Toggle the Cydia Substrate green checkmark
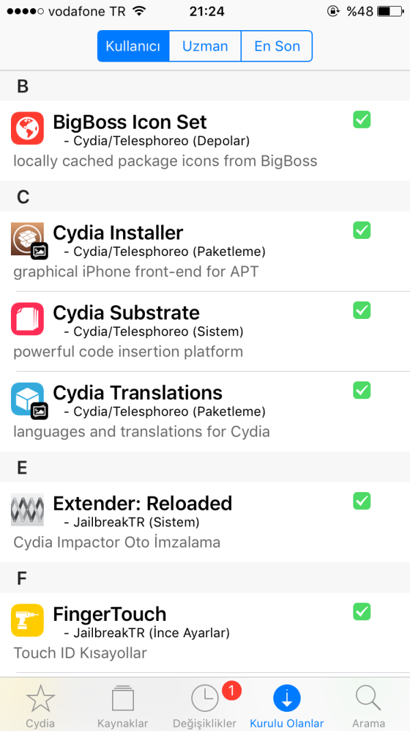Viewport: 410px width, 731px height. pyautogui.click(x=361, y=310)
